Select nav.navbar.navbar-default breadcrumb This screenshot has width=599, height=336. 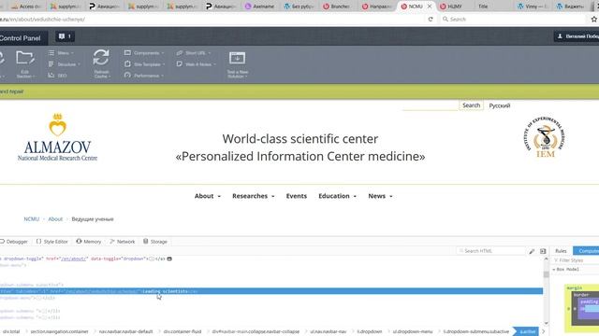point(125,331)
